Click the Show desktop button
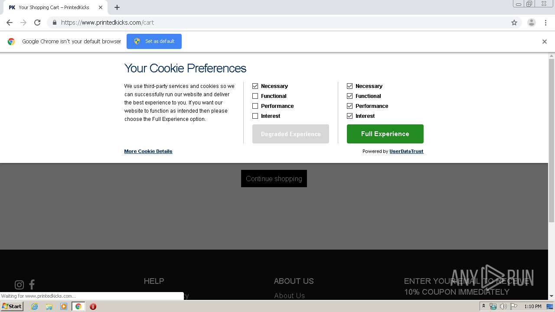This screenshot has height=312, width=555. click(x=550, y=306)
